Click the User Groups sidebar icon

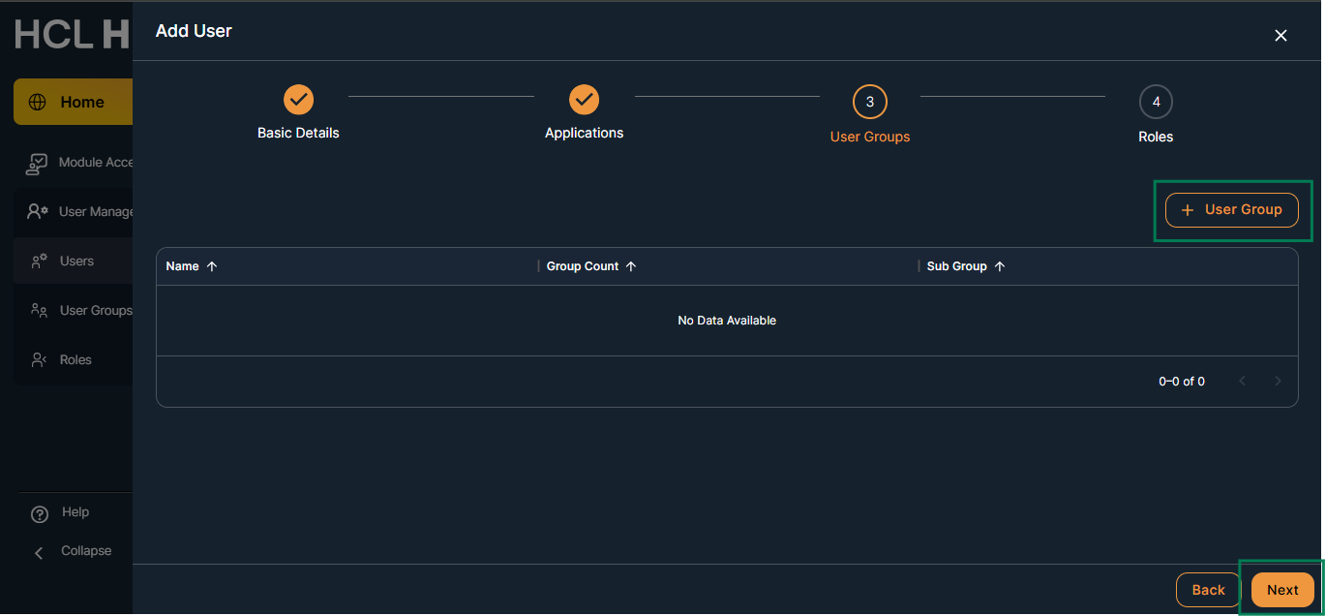point(39,311)
